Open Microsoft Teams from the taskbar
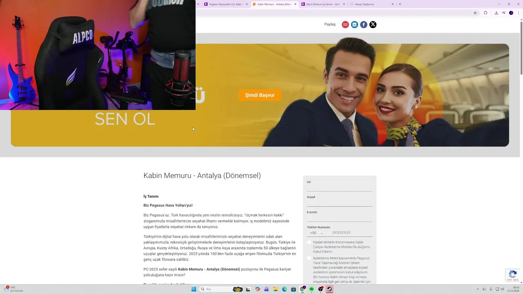The height and width of the screenshot is (294, 523). click(266, 289)
